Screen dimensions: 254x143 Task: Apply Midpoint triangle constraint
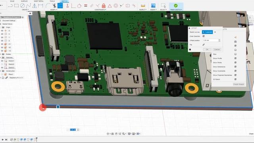click(110, 6)
